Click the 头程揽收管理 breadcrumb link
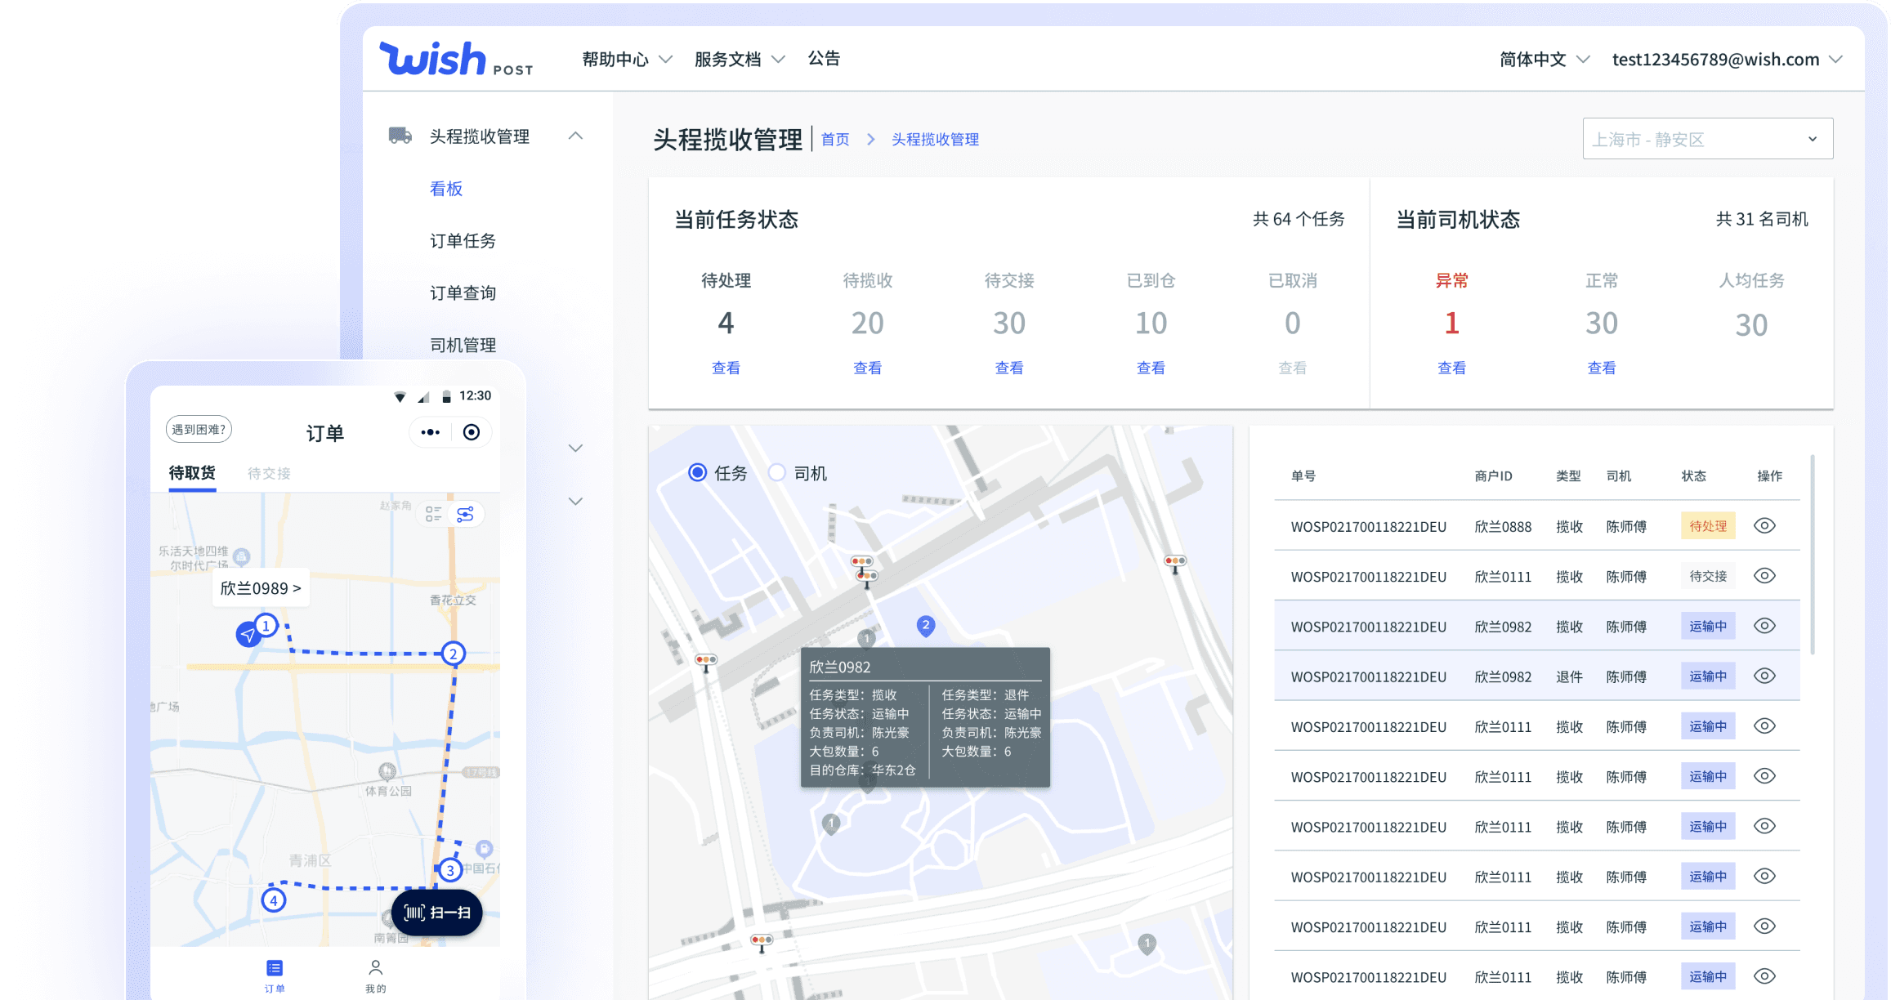The image size is (1891, 1000). click(935, 140)
